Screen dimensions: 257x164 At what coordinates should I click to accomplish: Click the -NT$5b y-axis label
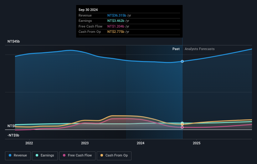(13, 135)
